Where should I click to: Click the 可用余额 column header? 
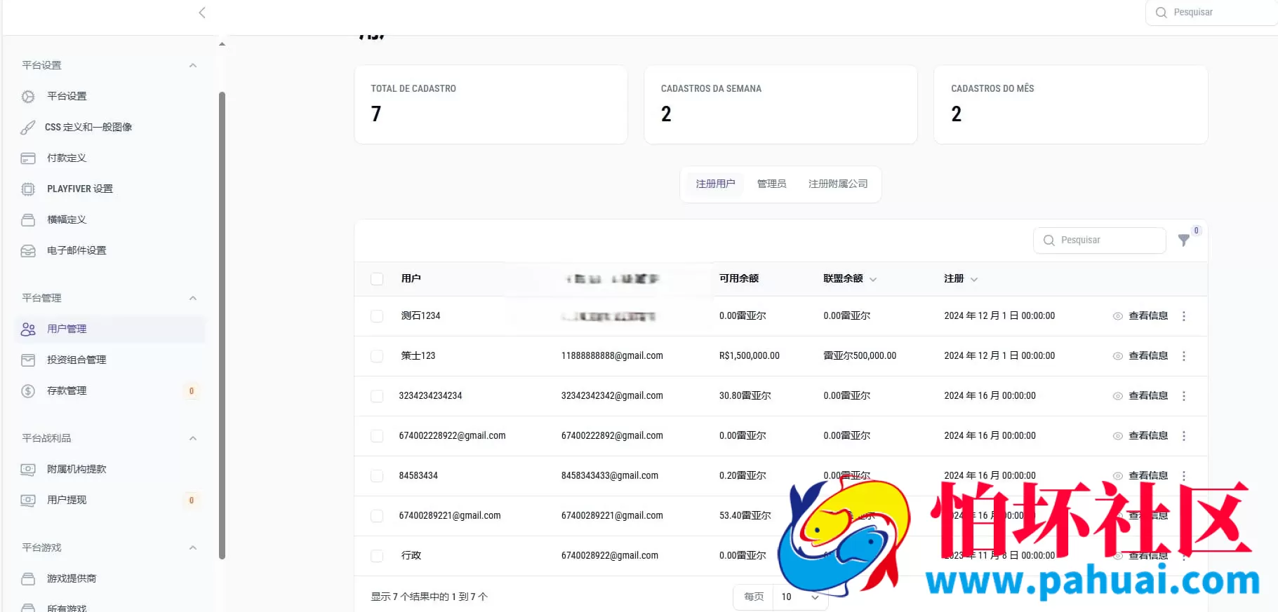click(x=739, y=279)
